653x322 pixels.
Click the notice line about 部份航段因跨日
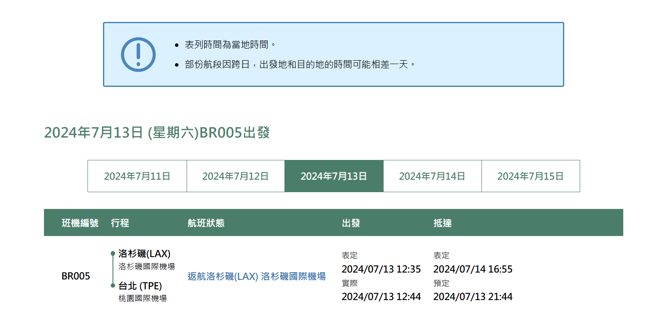tap(300, 65)
